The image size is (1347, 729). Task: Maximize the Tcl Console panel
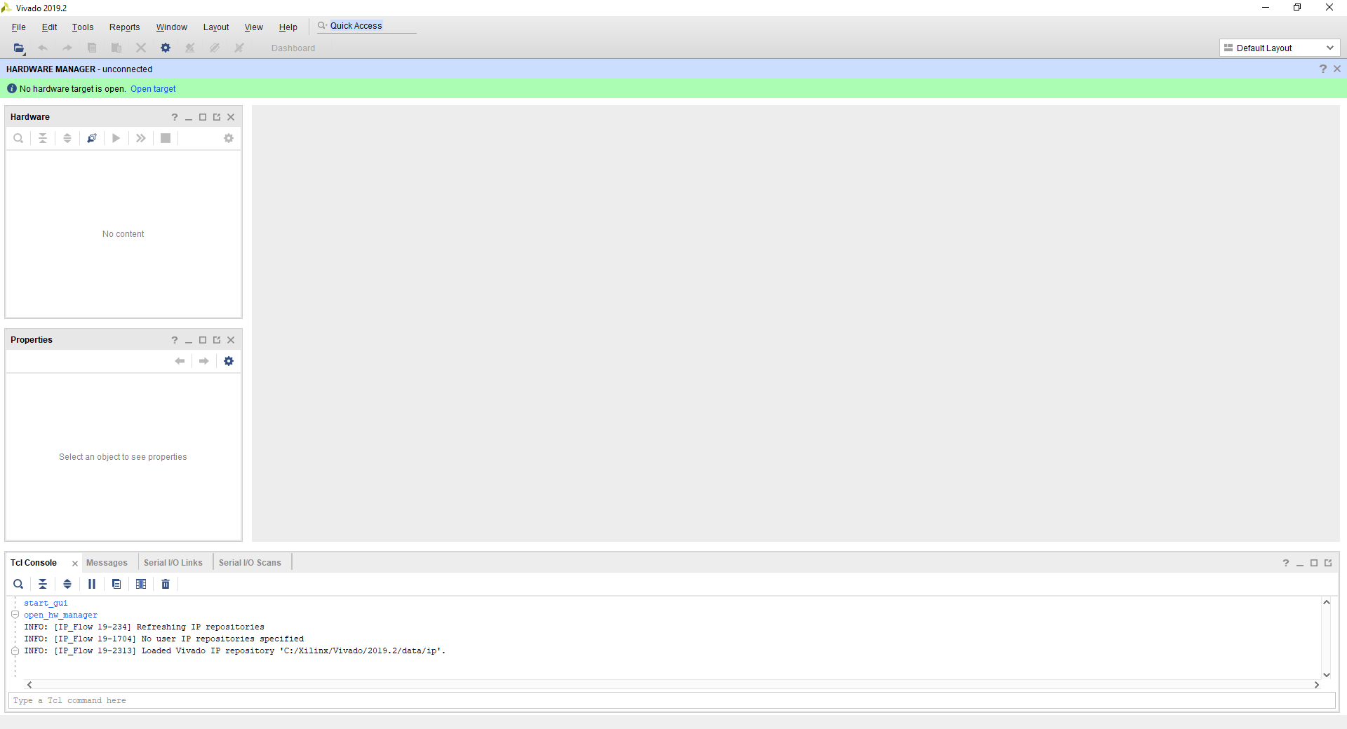tap(1314, 563)
